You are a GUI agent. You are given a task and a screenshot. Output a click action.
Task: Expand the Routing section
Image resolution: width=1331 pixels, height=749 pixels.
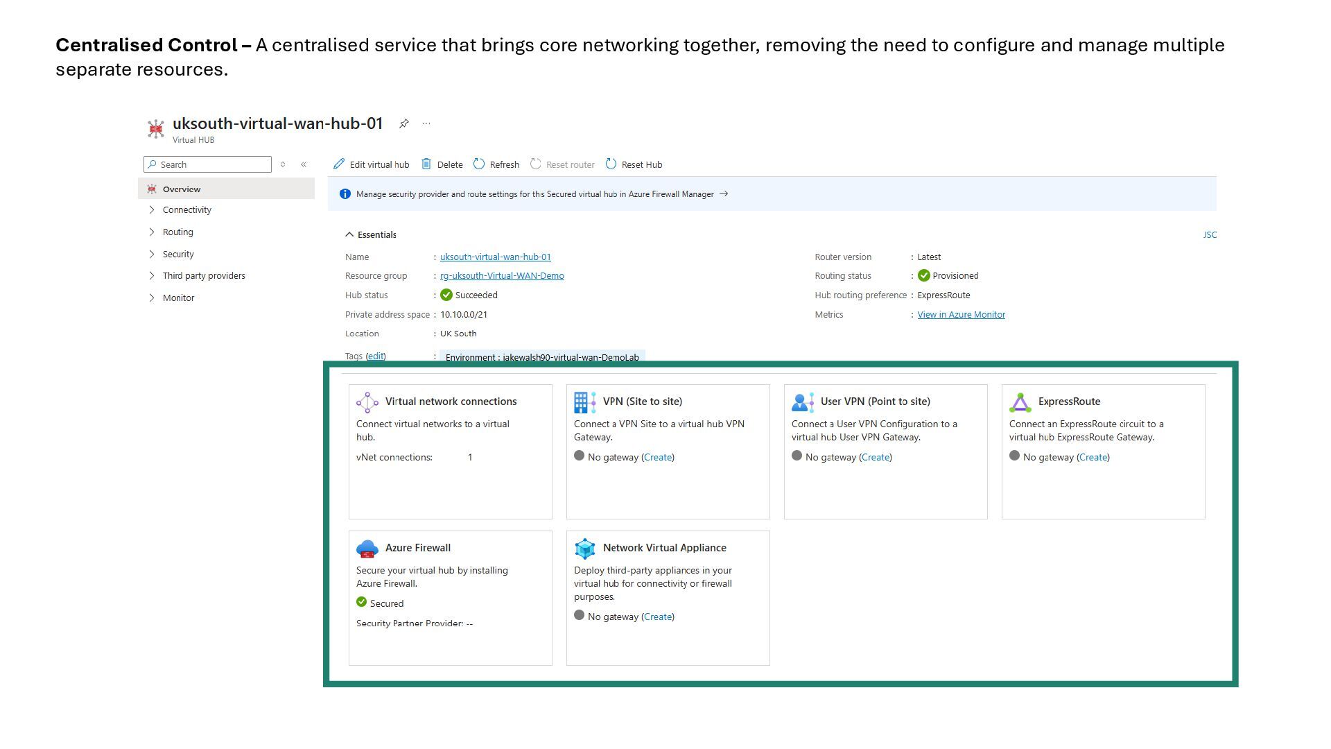click(152, 232)
